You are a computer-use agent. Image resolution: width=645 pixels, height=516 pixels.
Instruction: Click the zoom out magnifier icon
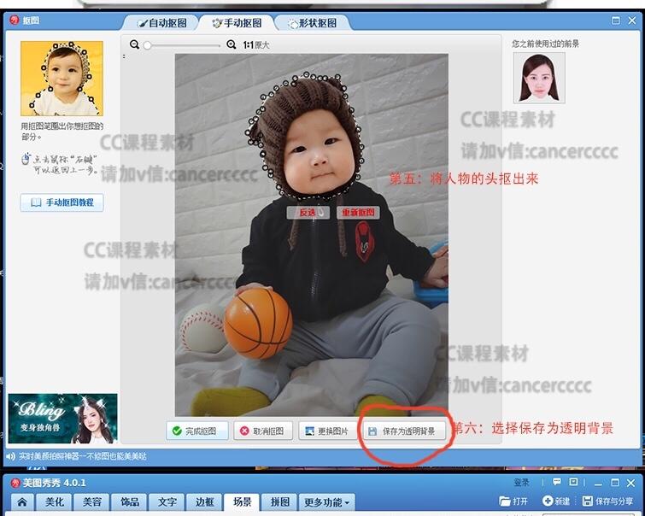click(x=134, y=44)
